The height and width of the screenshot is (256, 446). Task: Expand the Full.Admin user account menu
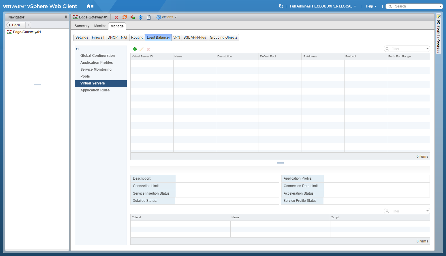(x=323, y=6)
